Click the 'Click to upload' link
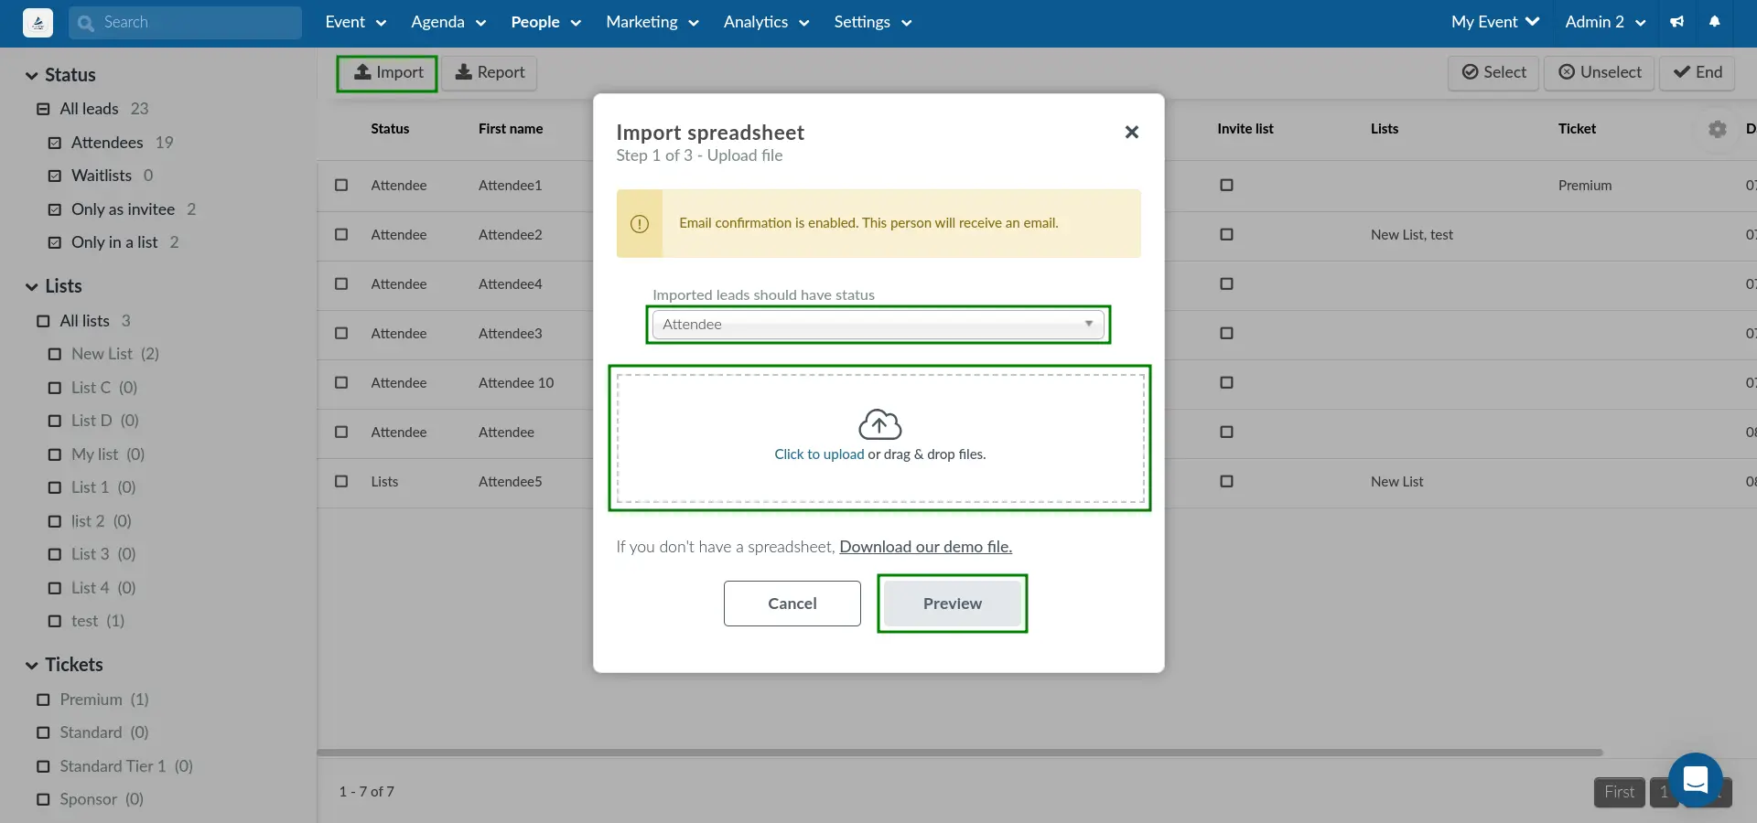 point(819,454)
